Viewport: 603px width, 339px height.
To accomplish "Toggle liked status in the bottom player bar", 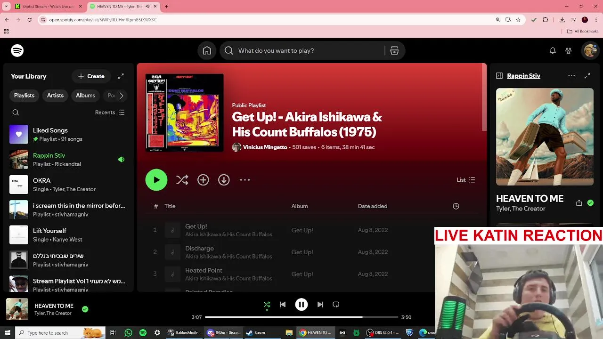I will coord(85,309).
